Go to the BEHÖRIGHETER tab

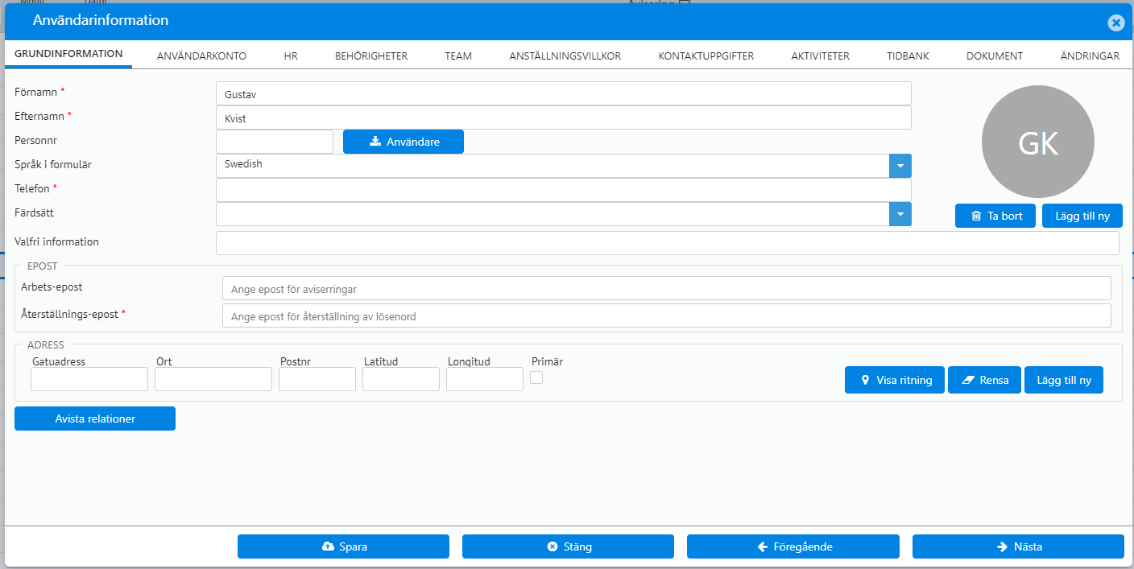[x=371, y=56]
